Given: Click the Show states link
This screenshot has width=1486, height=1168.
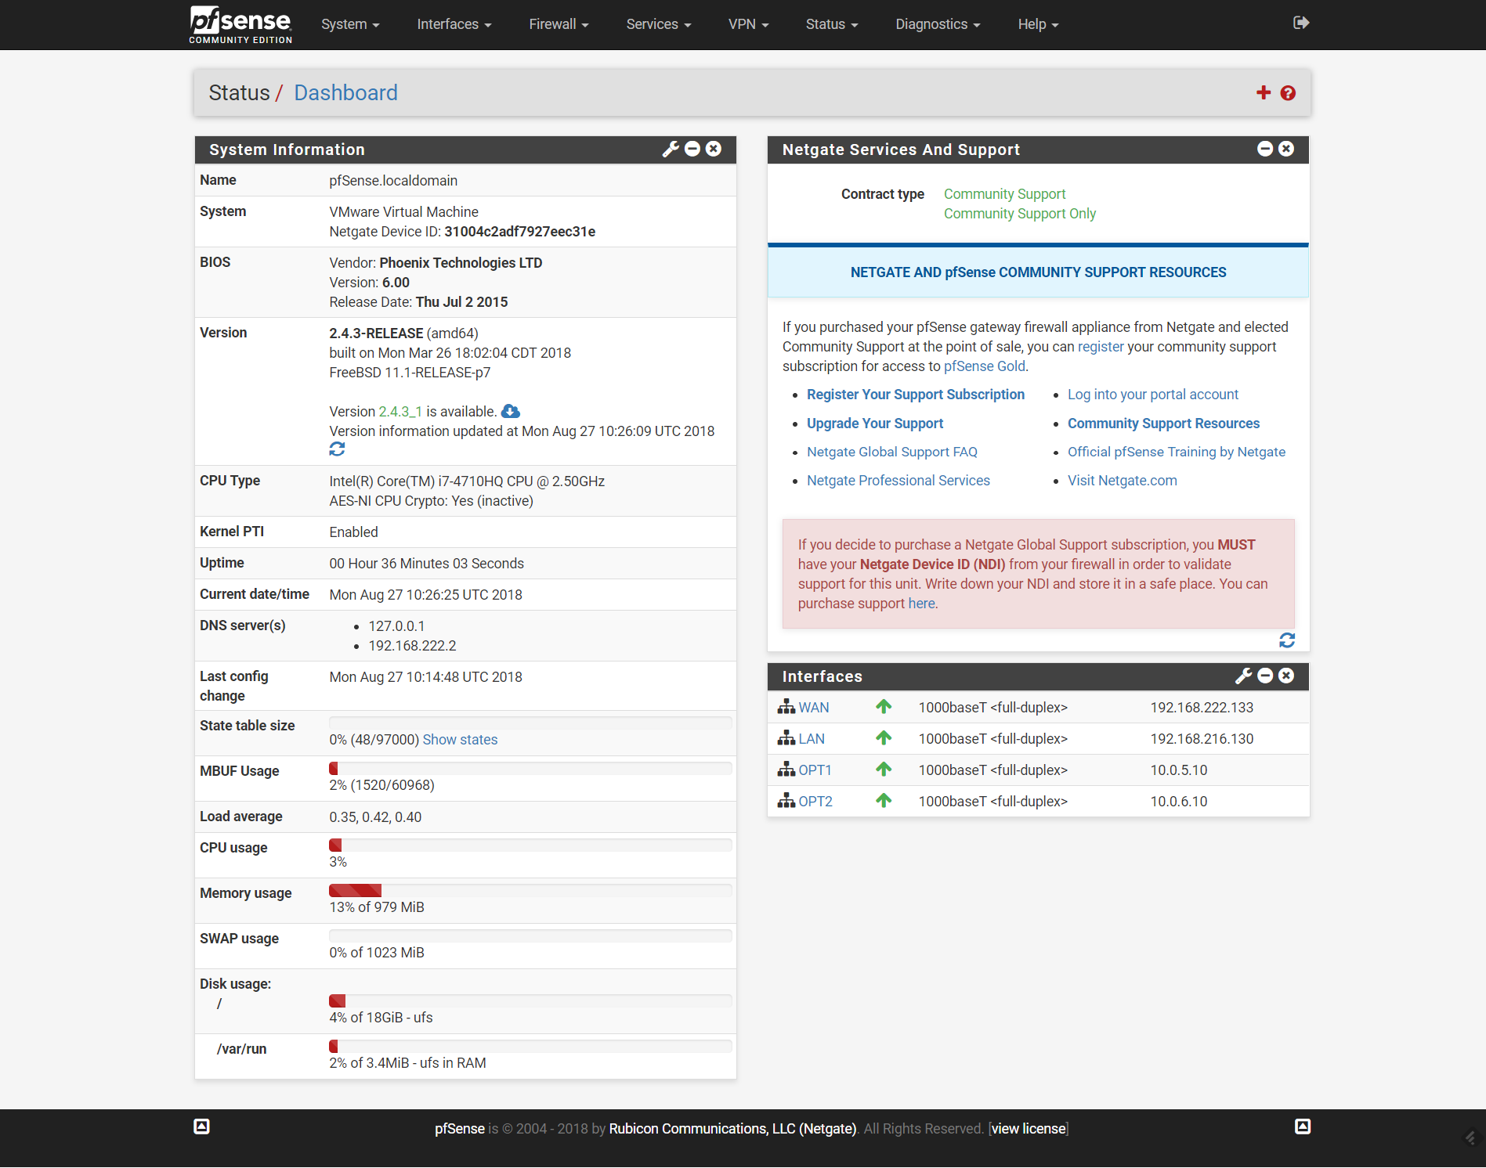Looking at the screenshot, I should point(460,740).
